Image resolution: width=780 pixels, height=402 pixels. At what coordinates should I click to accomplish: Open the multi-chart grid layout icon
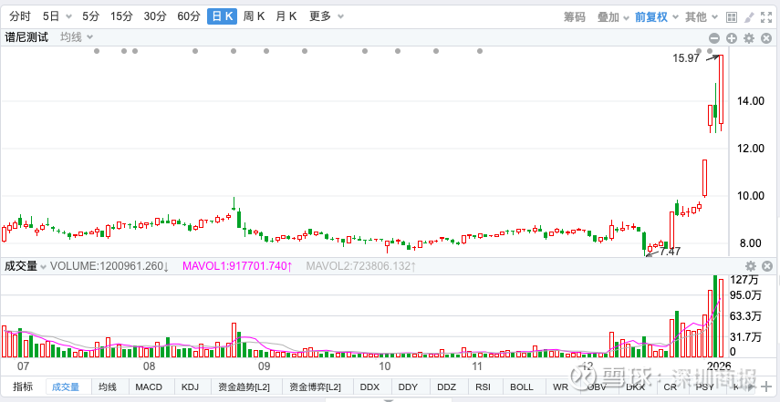tap(732, 17)
